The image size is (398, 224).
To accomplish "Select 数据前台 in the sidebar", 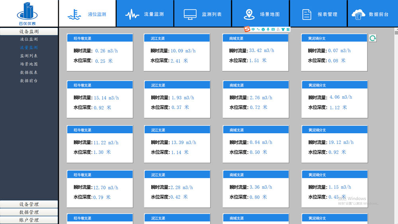I will (29, 81).
